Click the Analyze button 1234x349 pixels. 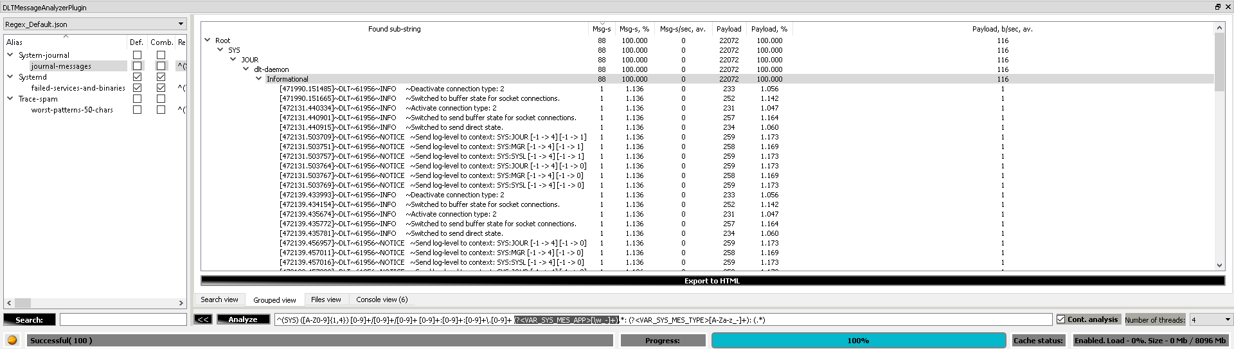coord(243,319)
